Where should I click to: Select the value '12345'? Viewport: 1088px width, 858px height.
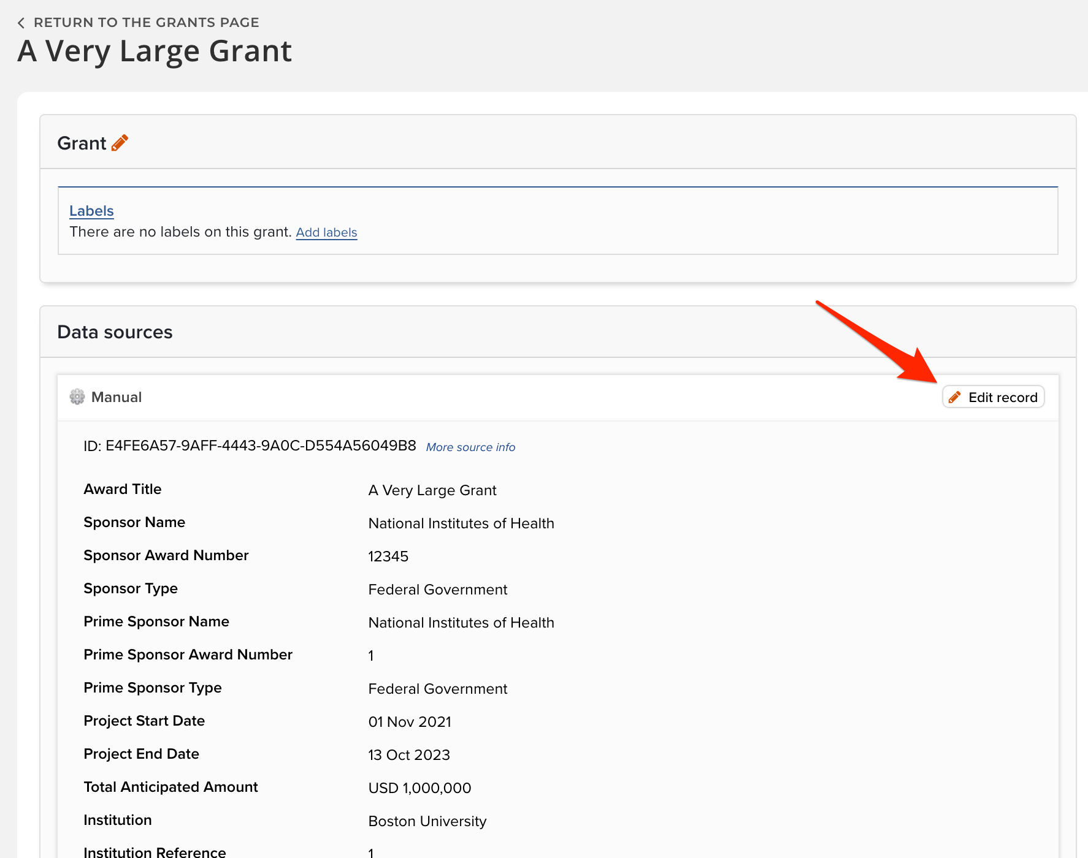(388, 556)
